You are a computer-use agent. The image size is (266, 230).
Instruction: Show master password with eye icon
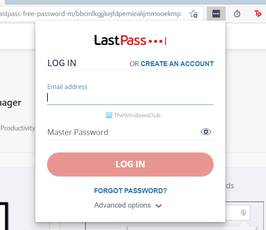point(206,132)
